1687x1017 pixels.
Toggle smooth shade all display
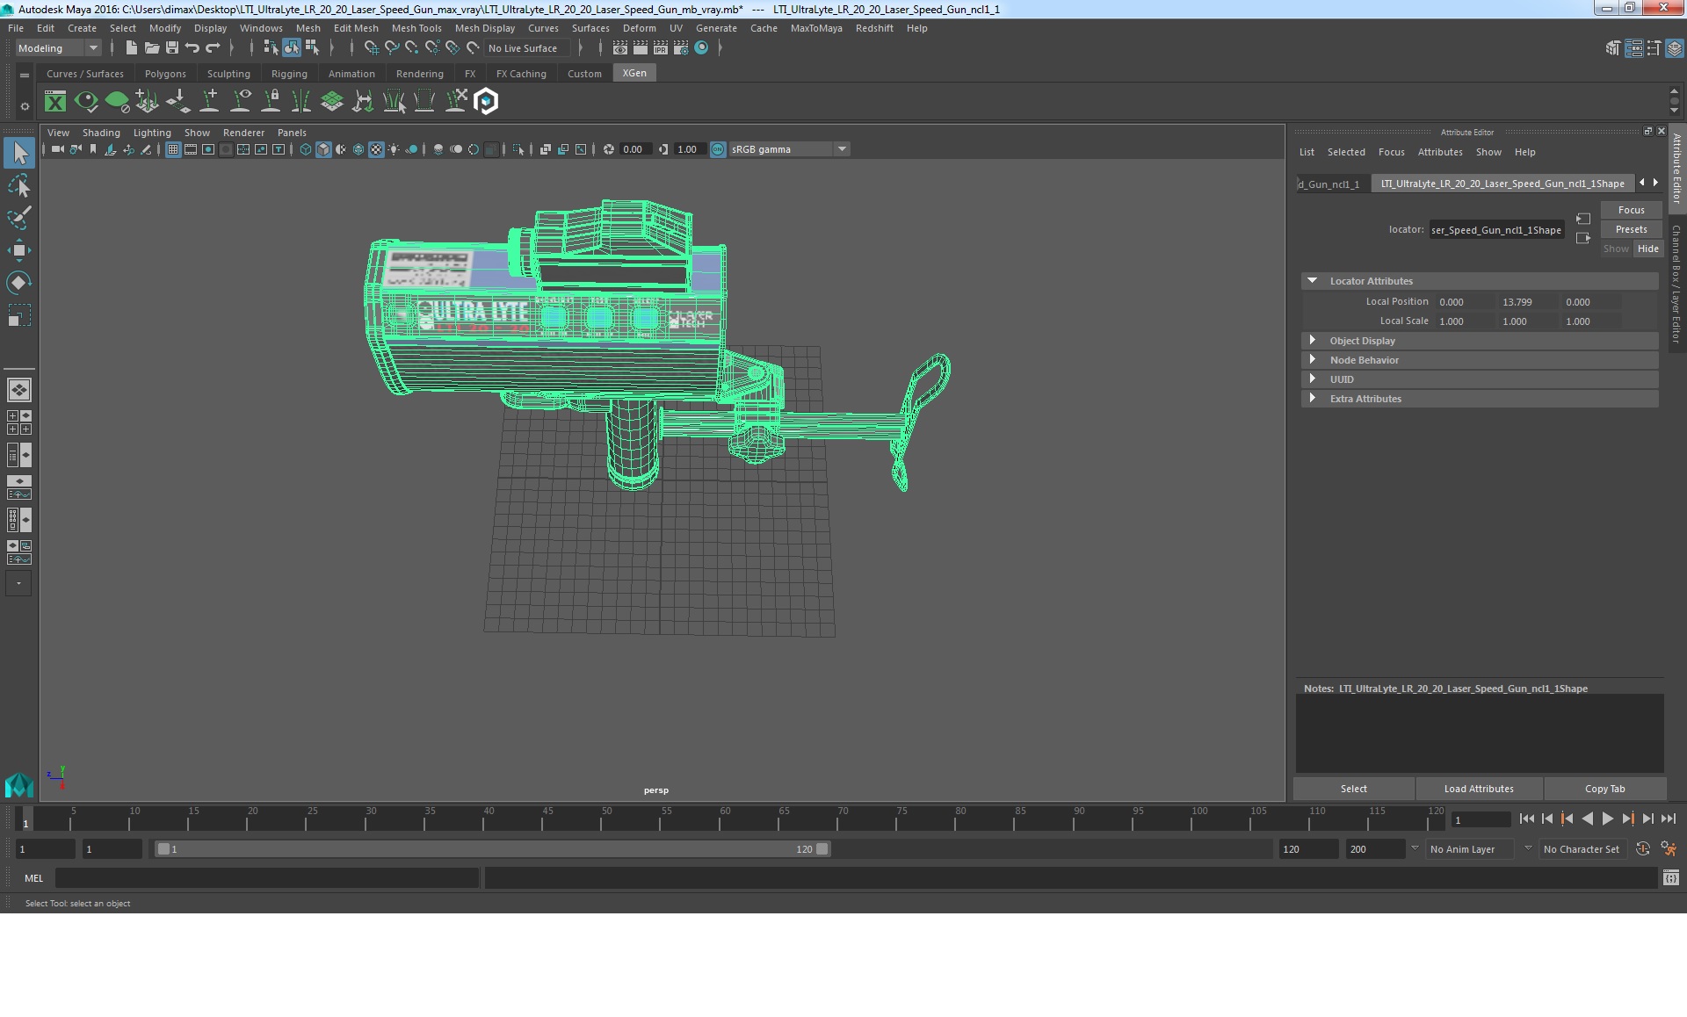click(x=323, y=149)
